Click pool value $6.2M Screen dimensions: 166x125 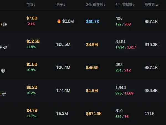[62, 113]
